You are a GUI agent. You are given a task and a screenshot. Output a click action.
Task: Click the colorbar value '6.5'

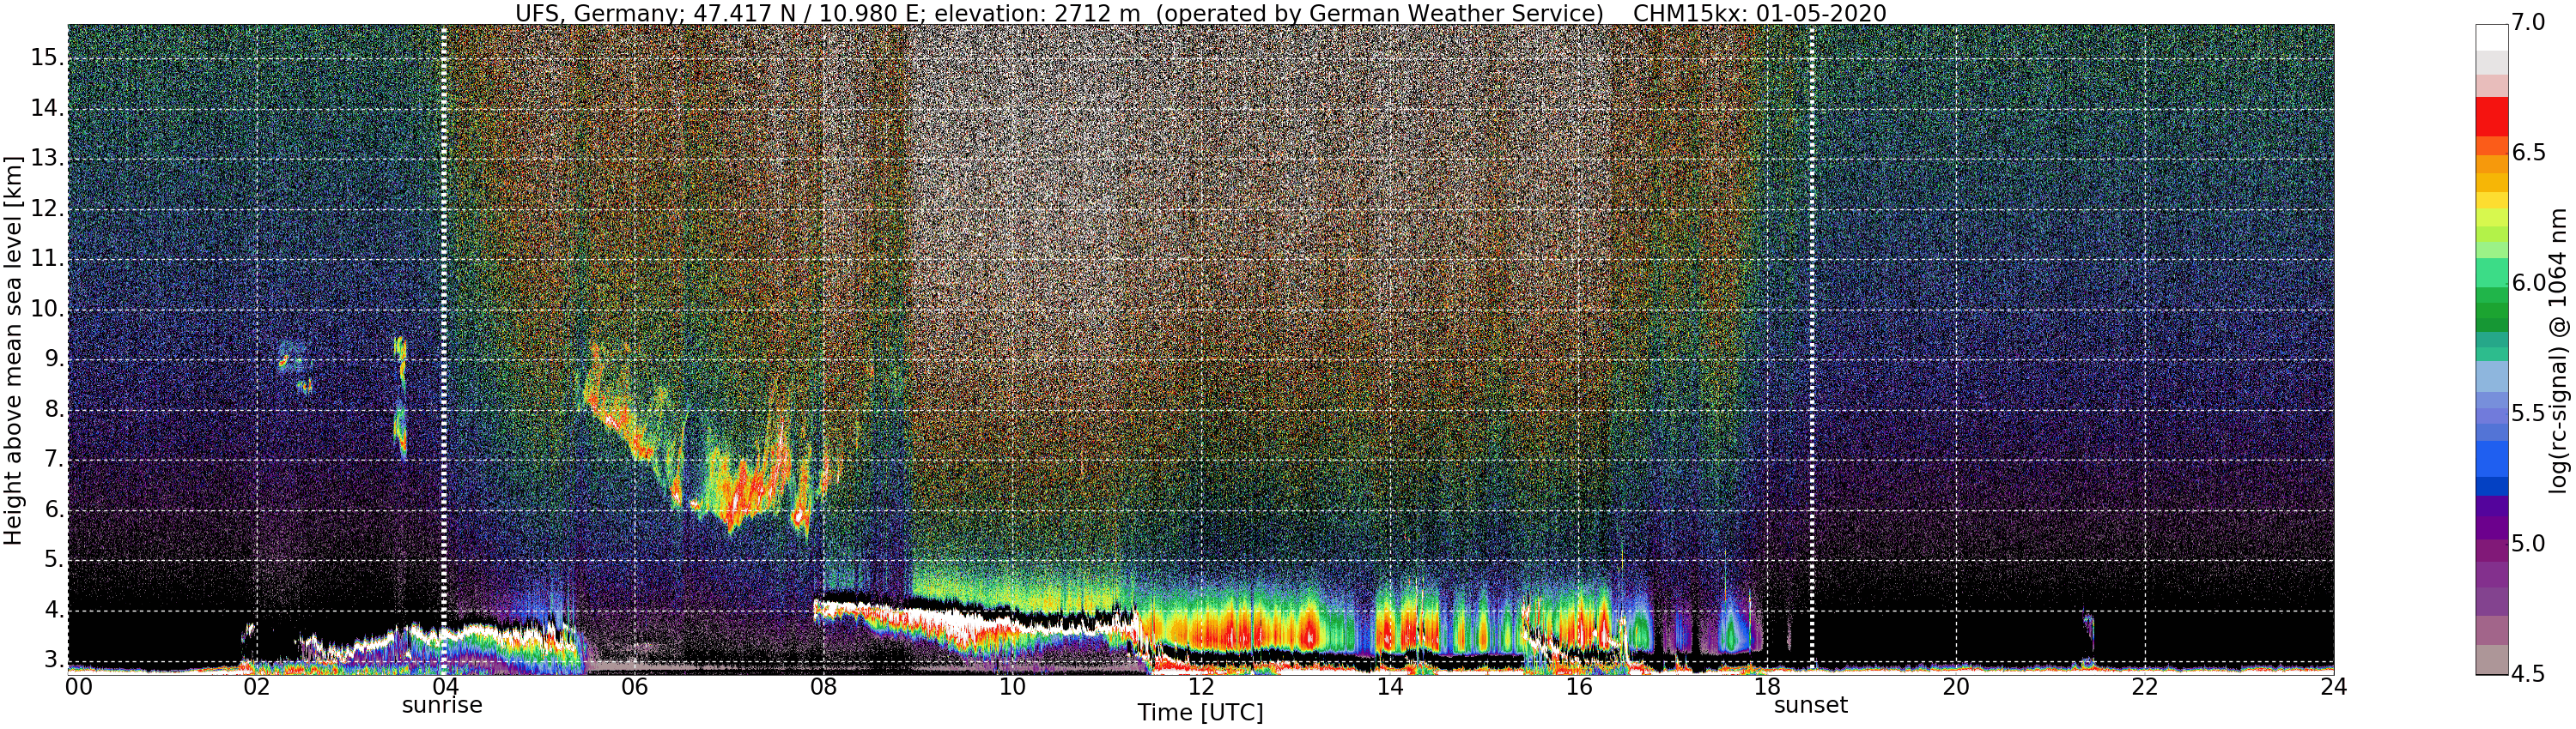tap(2528, 153)
